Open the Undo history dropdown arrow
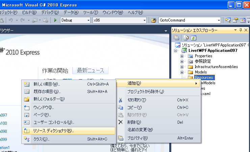The height and width of the screenshot is (152, 250). pos(17,20)
